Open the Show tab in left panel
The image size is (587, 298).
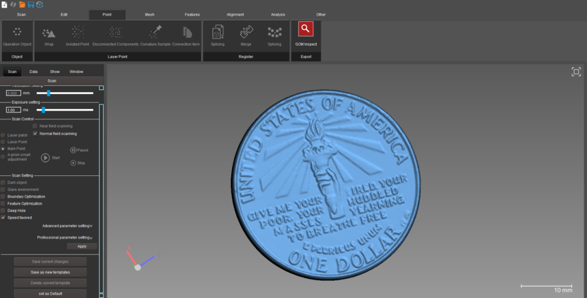point(55,72)
